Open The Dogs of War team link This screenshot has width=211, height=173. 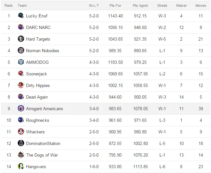42,155
